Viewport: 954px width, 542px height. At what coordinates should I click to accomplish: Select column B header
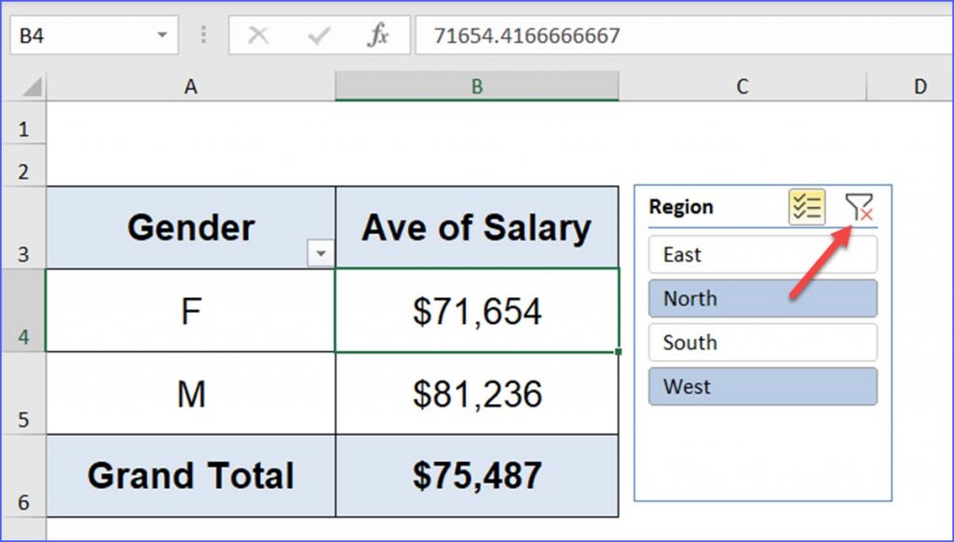pyautogui.click(x=476, y=87)
